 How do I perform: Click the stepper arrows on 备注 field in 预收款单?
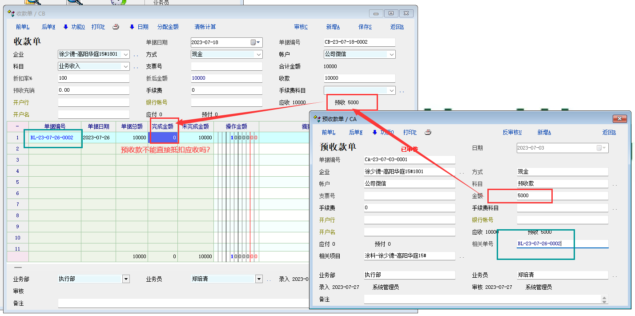point(604,300)
